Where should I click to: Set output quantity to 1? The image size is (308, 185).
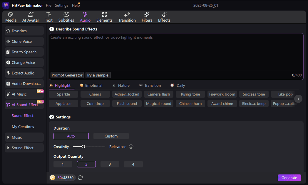63,164
